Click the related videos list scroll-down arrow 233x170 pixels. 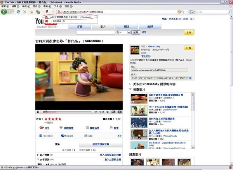[x=193, y=147]
